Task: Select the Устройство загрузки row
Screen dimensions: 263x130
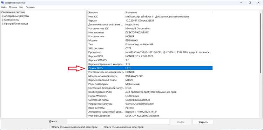Action: click(x=150, y=104)
